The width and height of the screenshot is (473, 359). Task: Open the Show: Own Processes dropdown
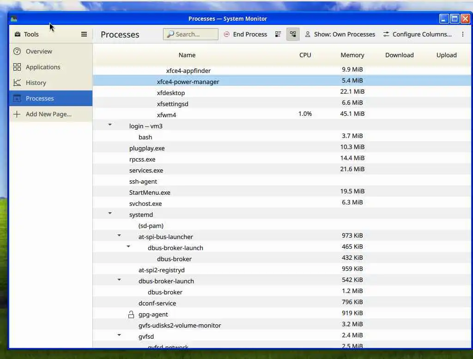tap(340, 34)
